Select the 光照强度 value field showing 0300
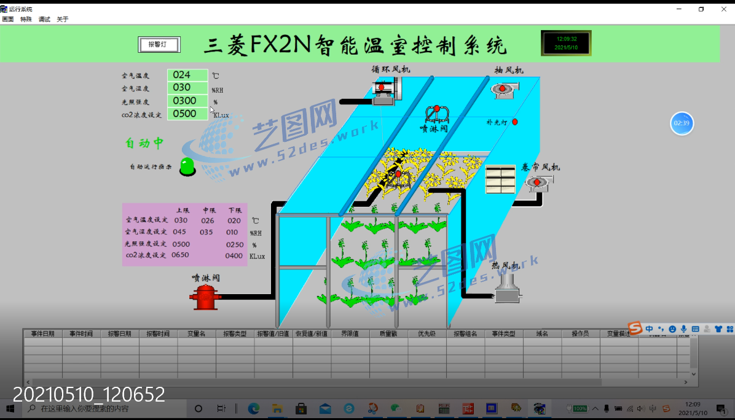The image size is (735, 420). point(187,101)
